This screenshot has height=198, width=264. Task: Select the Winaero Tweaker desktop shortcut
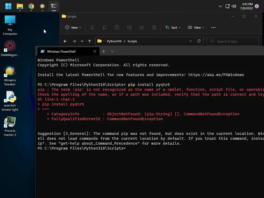click(x=10, y=76)
